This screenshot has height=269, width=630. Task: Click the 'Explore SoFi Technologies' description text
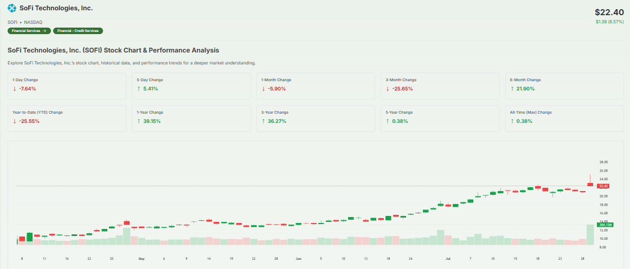132,63
